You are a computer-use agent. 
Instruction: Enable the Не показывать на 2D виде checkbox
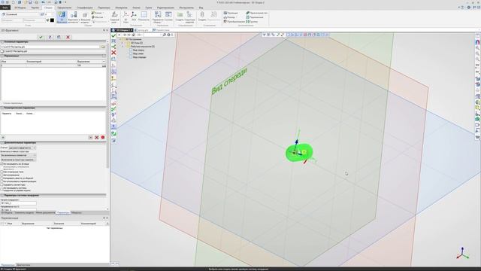coord(2,164)
